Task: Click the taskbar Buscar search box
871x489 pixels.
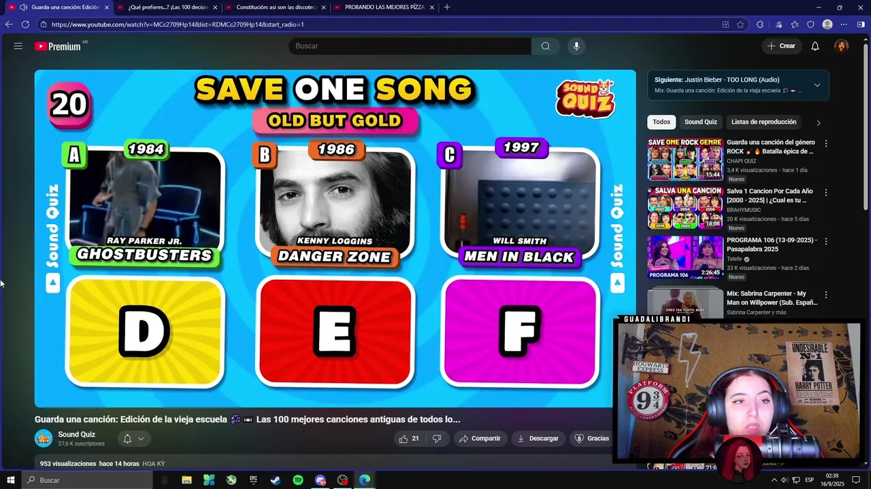Action: click(87, 480)
